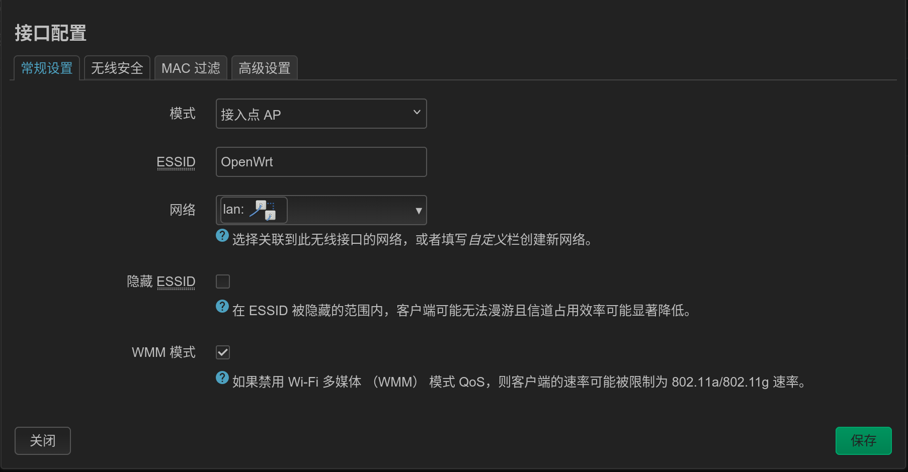Click the 接口配置 heading
Image resolution: width=908 pixels, height=472 pixels.
50,33
